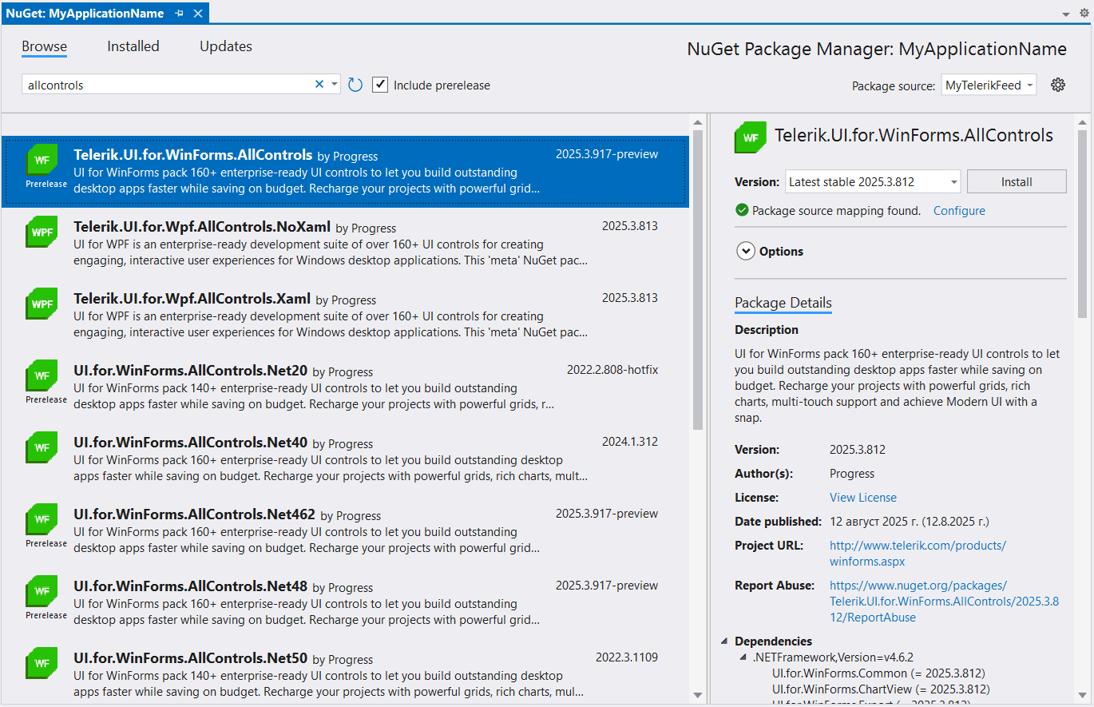Switch to the Installed tab
The image size is (1094, 707).
click(133, 46)
